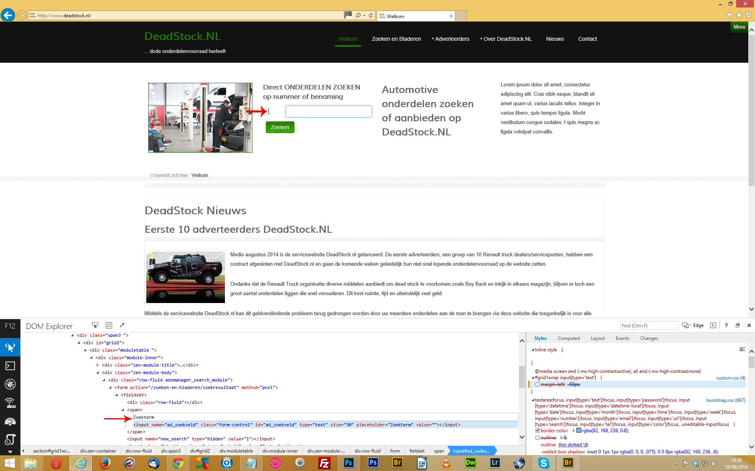This screenshot has height=471, width=755.
Task: Open Favorites star icon
Action: 739,15
